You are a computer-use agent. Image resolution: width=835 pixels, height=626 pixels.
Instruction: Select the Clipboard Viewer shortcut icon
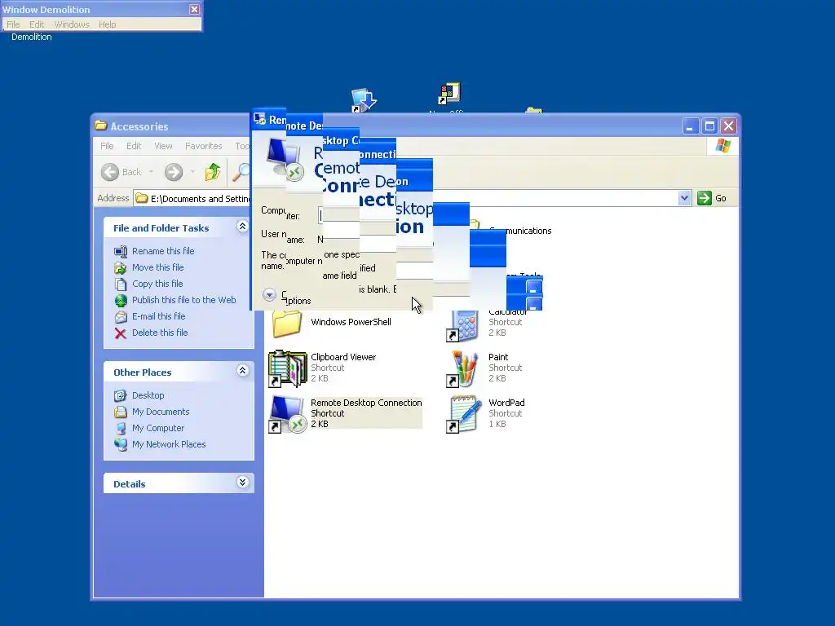(x=288, y=368)
